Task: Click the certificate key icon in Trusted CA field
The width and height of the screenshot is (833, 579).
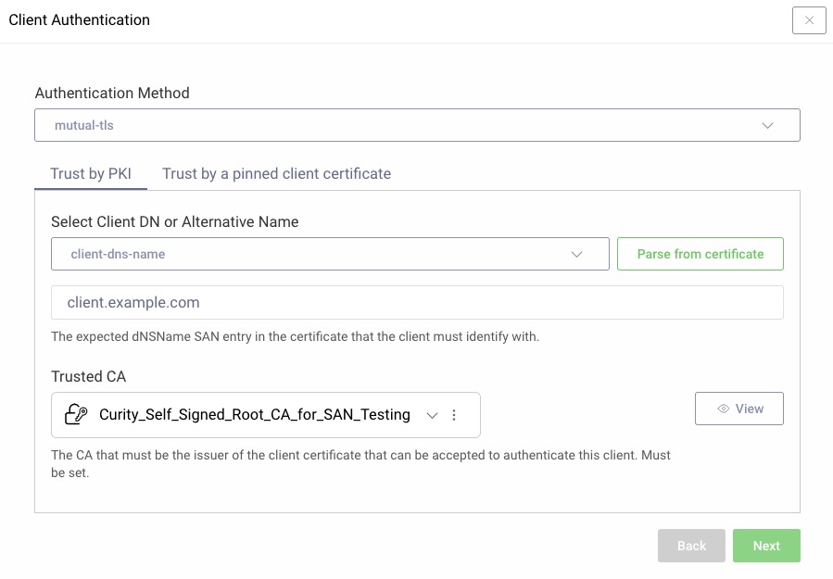Action: 76,414
